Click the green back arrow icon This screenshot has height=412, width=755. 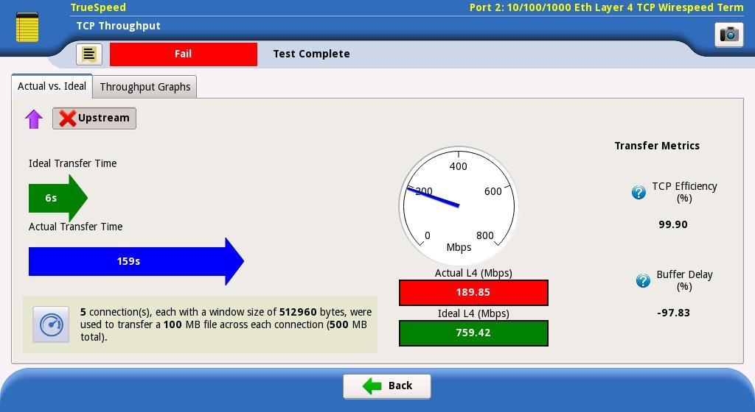(x=372, y=386)
